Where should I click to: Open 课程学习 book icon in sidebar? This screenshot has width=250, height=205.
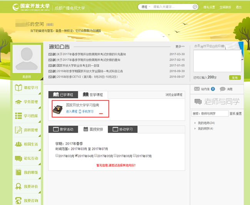[18, 88]
